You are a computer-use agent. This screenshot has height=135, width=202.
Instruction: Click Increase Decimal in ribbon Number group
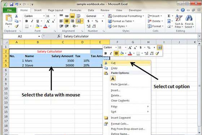tap(88, 26)
